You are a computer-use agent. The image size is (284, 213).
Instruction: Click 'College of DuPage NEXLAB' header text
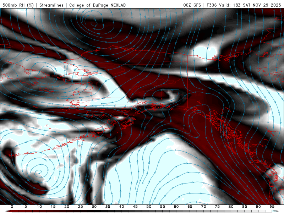point(97,5)
